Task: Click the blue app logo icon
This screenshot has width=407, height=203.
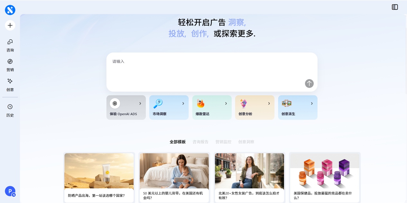Action: (10, 10)
